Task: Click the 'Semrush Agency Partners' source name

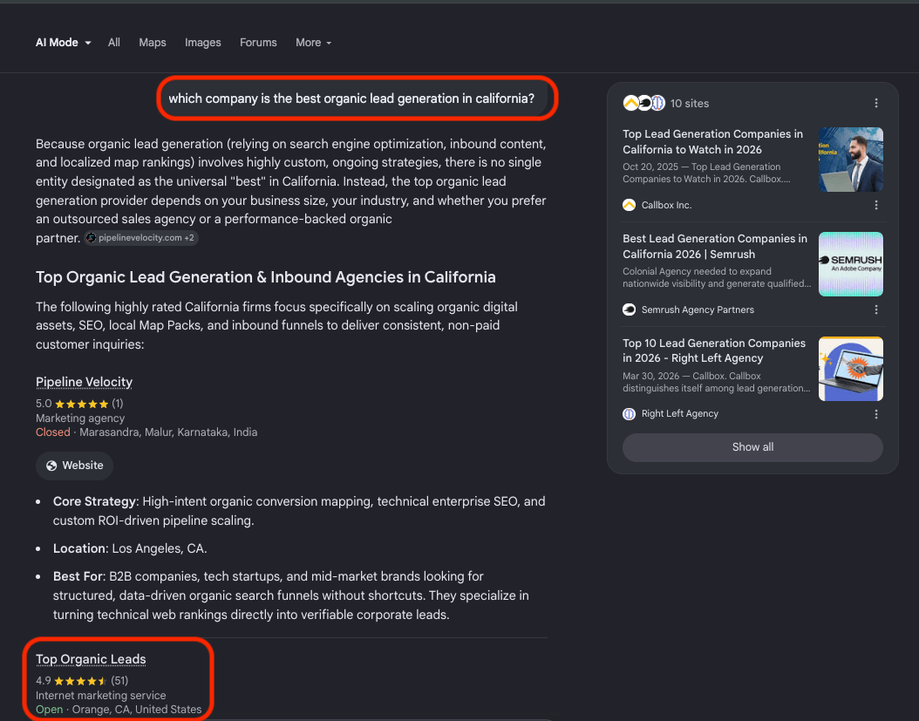Action: [x=698, y=309]
